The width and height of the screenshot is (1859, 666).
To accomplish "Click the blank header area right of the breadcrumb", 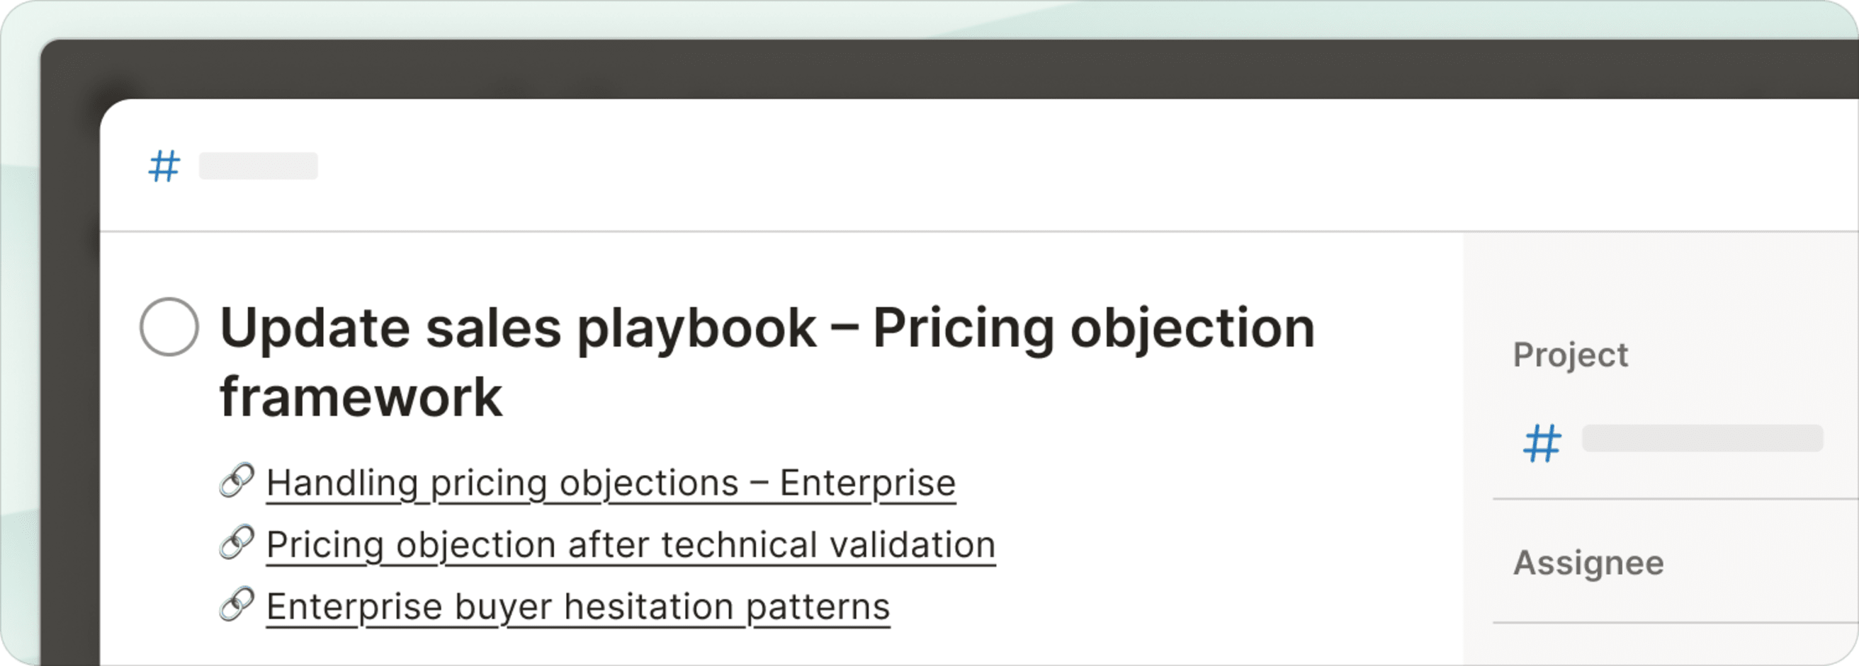I will (x=1010, y=166).
